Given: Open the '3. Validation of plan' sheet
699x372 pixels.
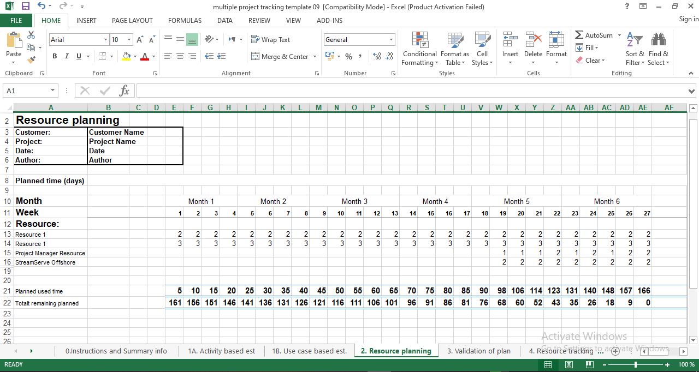Looking at the screenshot, I should click(479, 351).
